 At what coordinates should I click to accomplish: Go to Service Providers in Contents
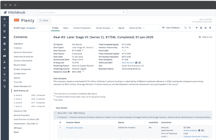click(22, 115)
